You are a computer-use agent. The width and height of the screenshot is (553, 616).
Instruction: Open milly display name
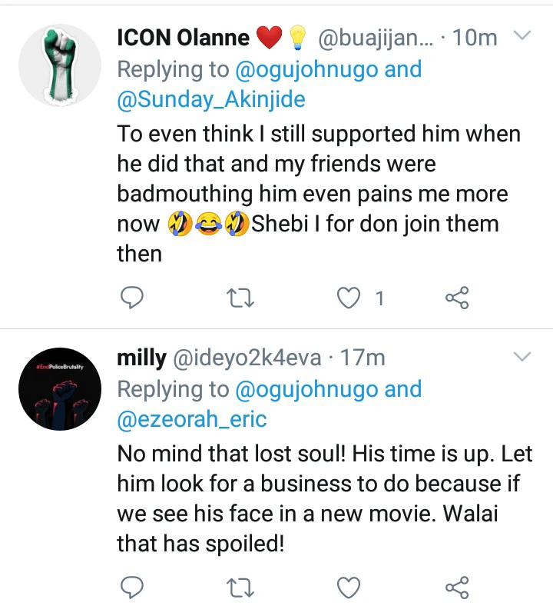coord(141,357)
